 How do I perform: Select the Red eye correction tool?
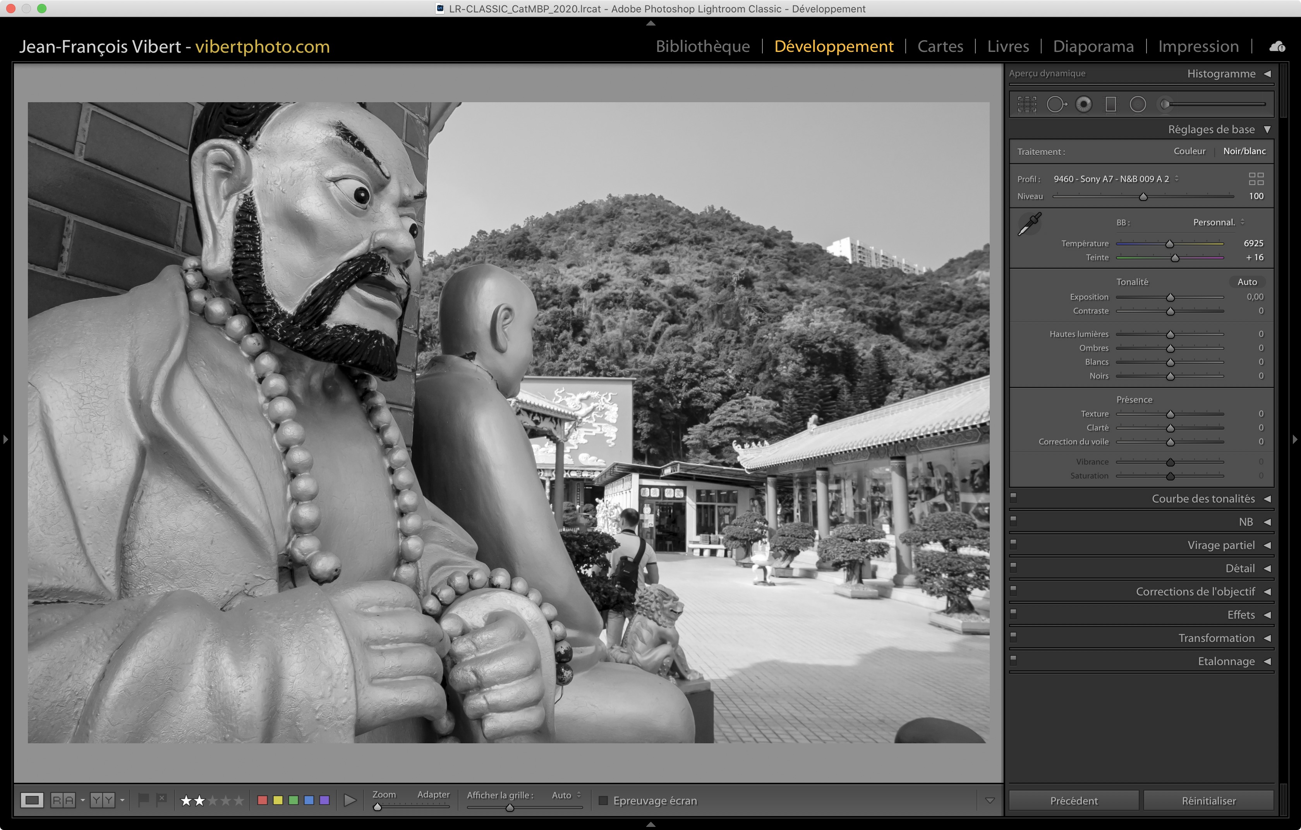click(1083, 104)
